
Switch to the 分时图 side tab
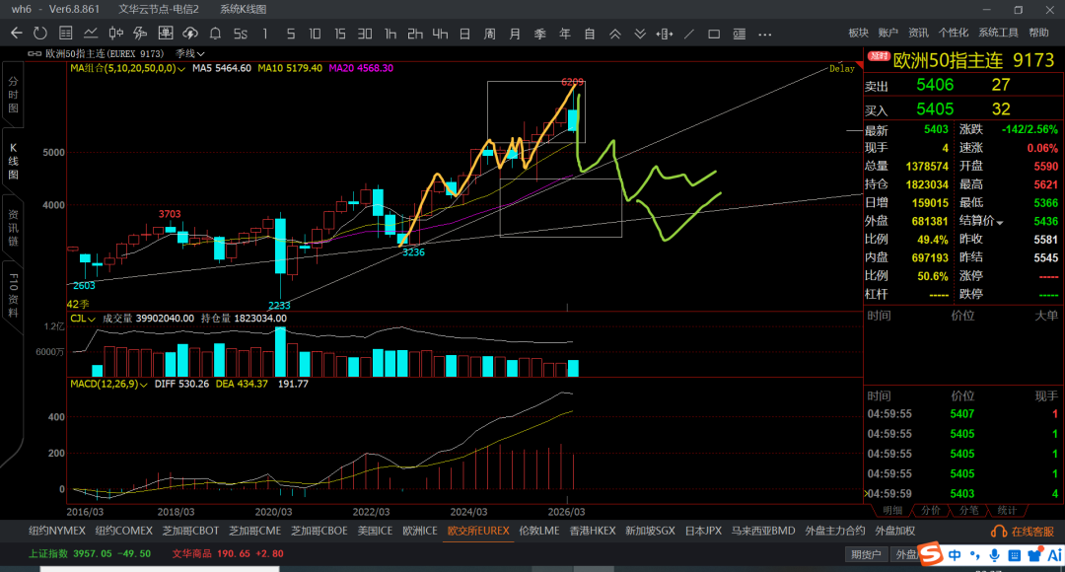[13, 95]
